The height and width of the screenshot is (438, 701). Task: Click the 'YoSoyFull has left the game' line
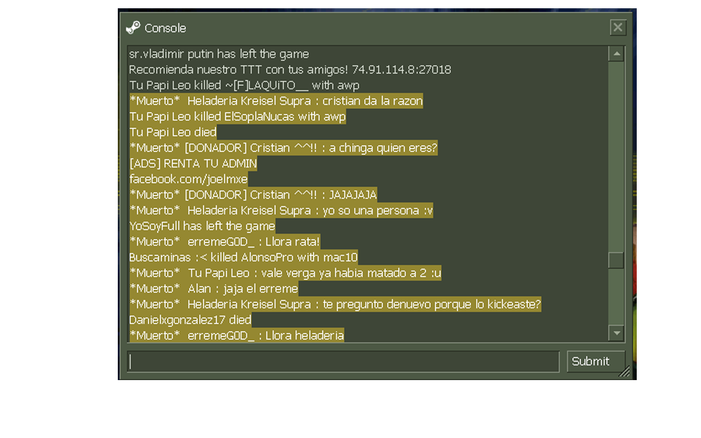202,226
